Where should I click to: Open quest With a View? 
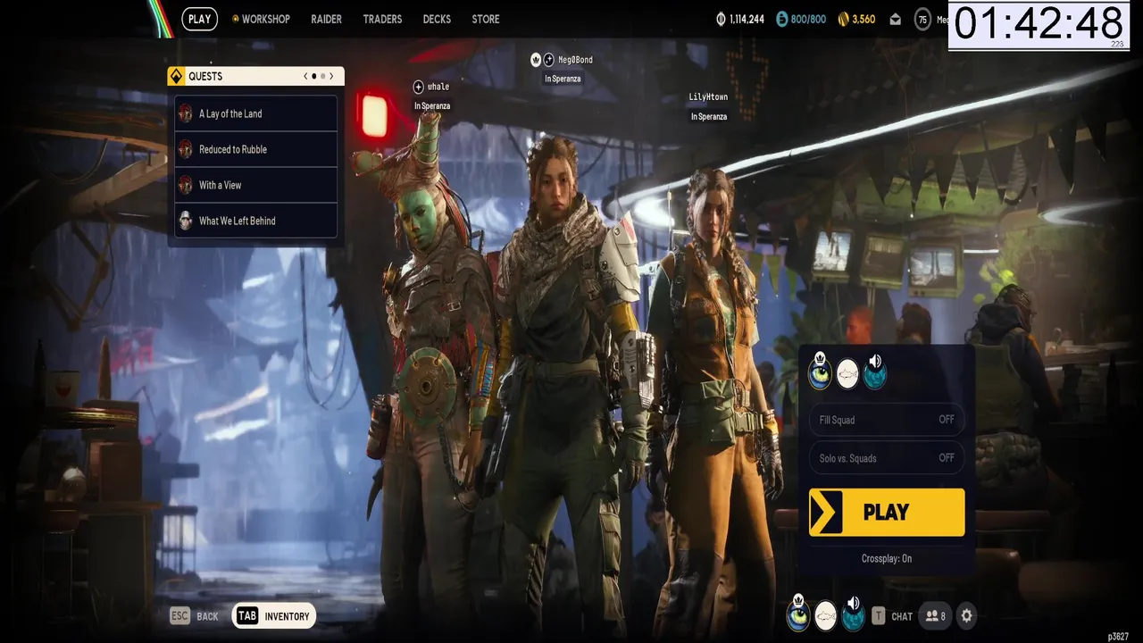pyautogui.click(x=256, y=185)
